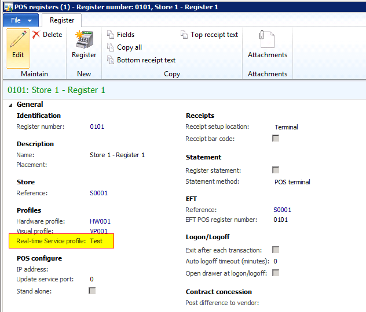
Task: Toggle Open drawer at logon/logoff
Action: click(x=276, y=273)
